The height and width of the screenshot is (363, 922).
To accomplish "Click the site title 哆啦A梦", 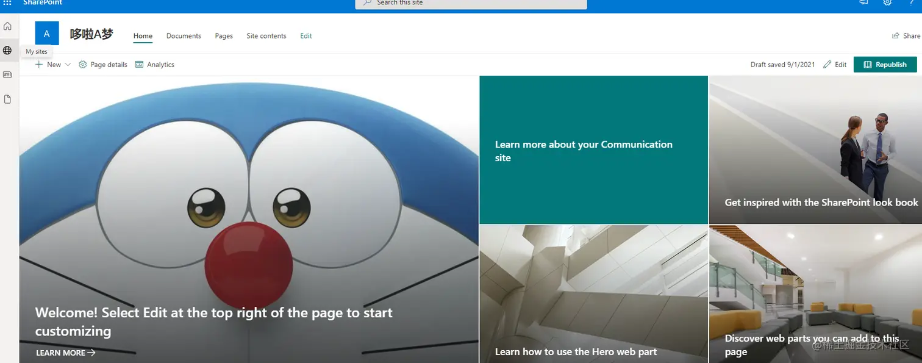I will coord(91,34).
